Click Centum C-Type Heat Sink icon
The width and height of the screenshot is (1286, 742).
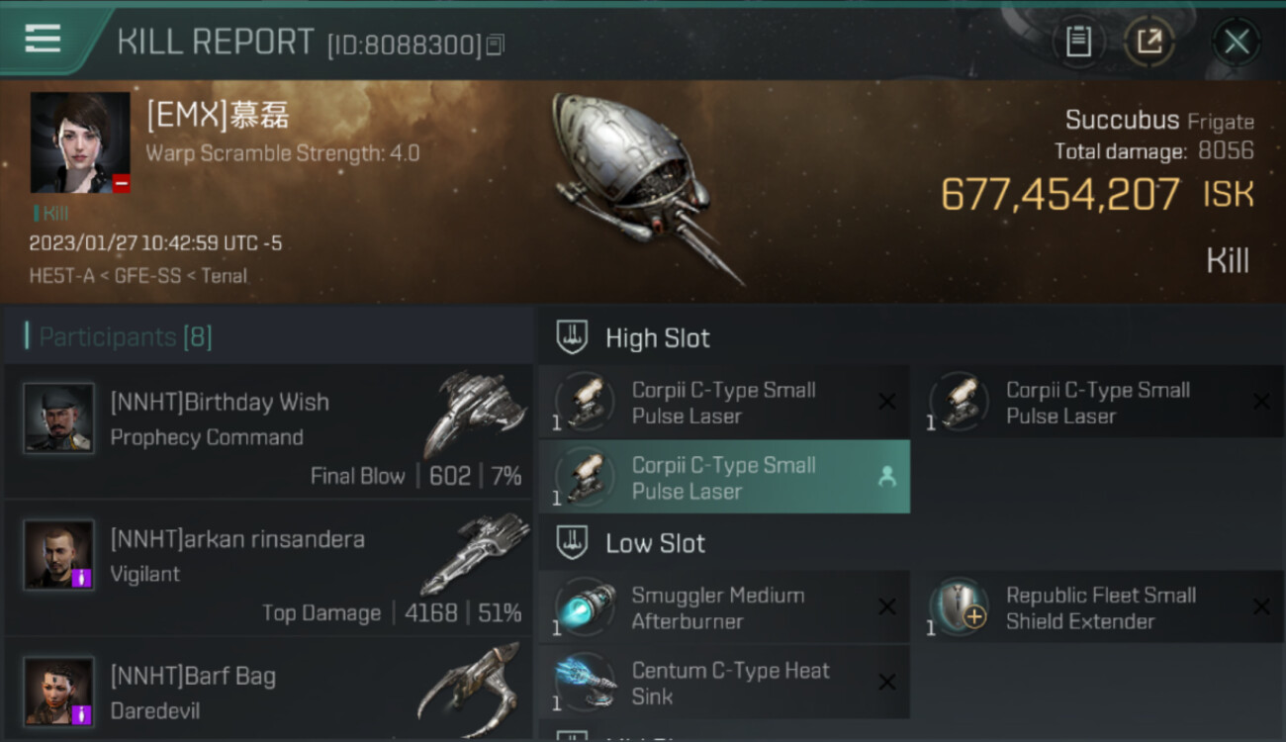[585, 683]
